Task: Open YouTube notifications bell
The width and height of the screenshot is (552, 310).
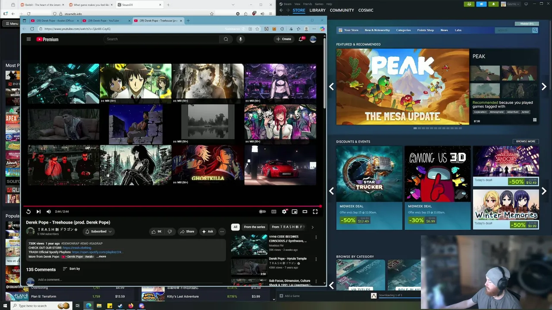Action: click(301, 39)
